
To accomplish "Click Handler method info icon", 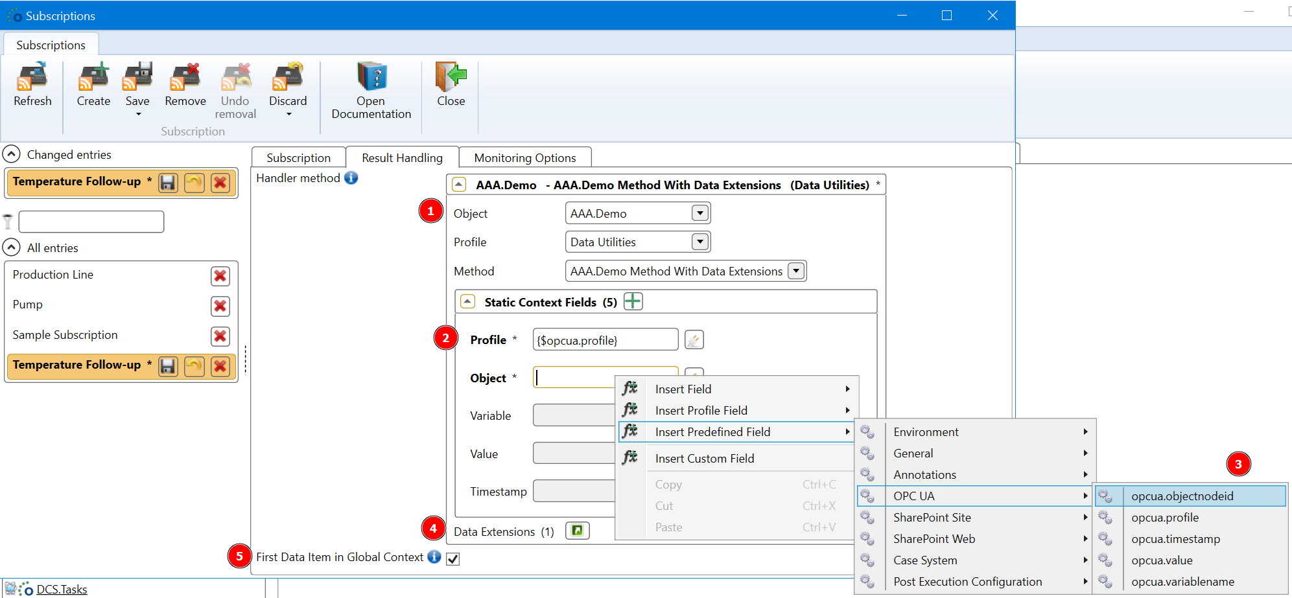I will pos(351,178).
